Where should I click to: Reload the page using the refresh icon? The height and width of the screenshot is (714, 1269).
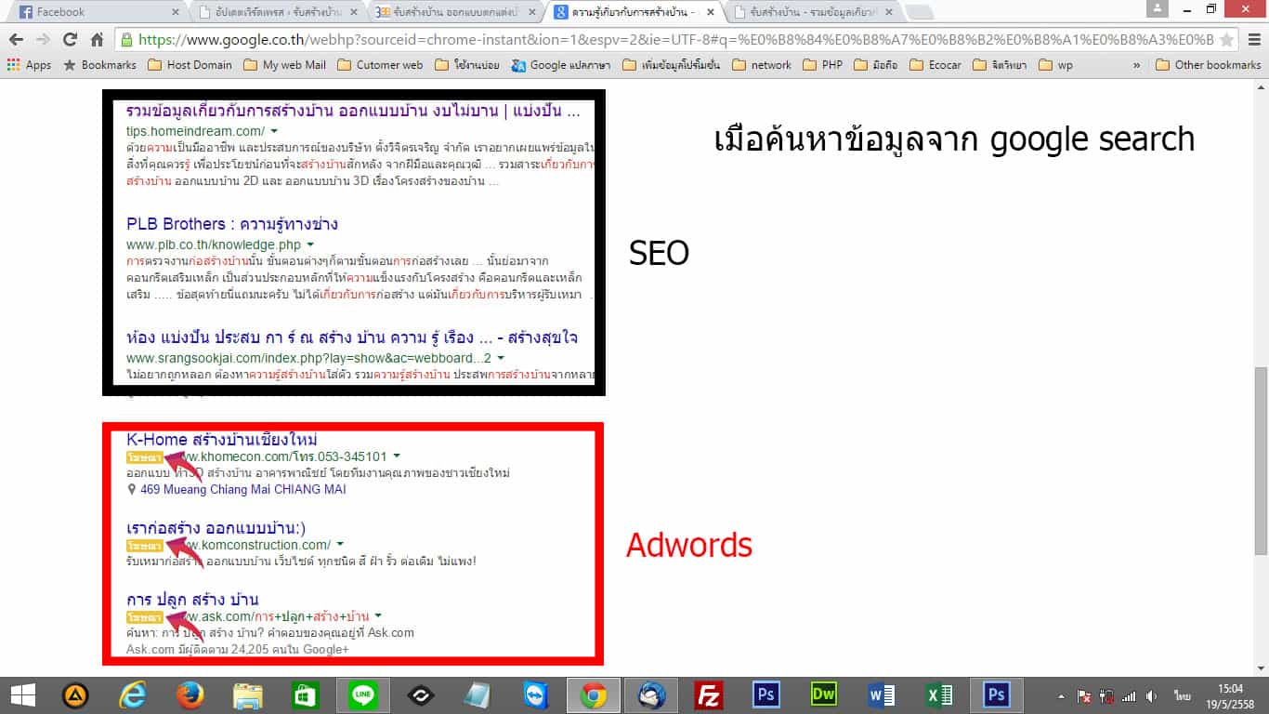coord(67,41)
